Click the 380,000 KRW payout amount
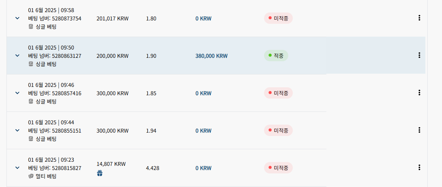 point(212,56)
